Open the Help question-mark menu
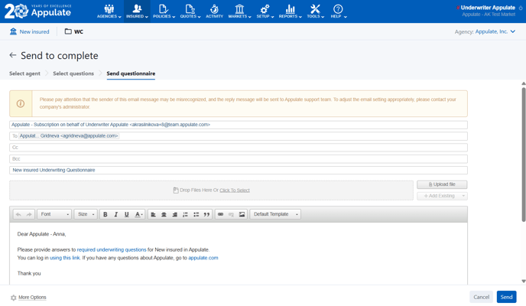 tap(338, 11)
